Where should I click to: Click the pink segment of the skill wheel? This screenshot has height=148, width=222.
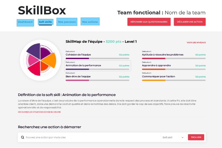click(33, 60)
